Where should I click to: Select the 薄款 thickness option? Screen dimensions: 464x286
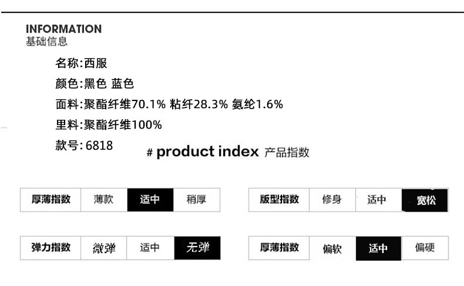pyautogui.click(x=103, y=200)
